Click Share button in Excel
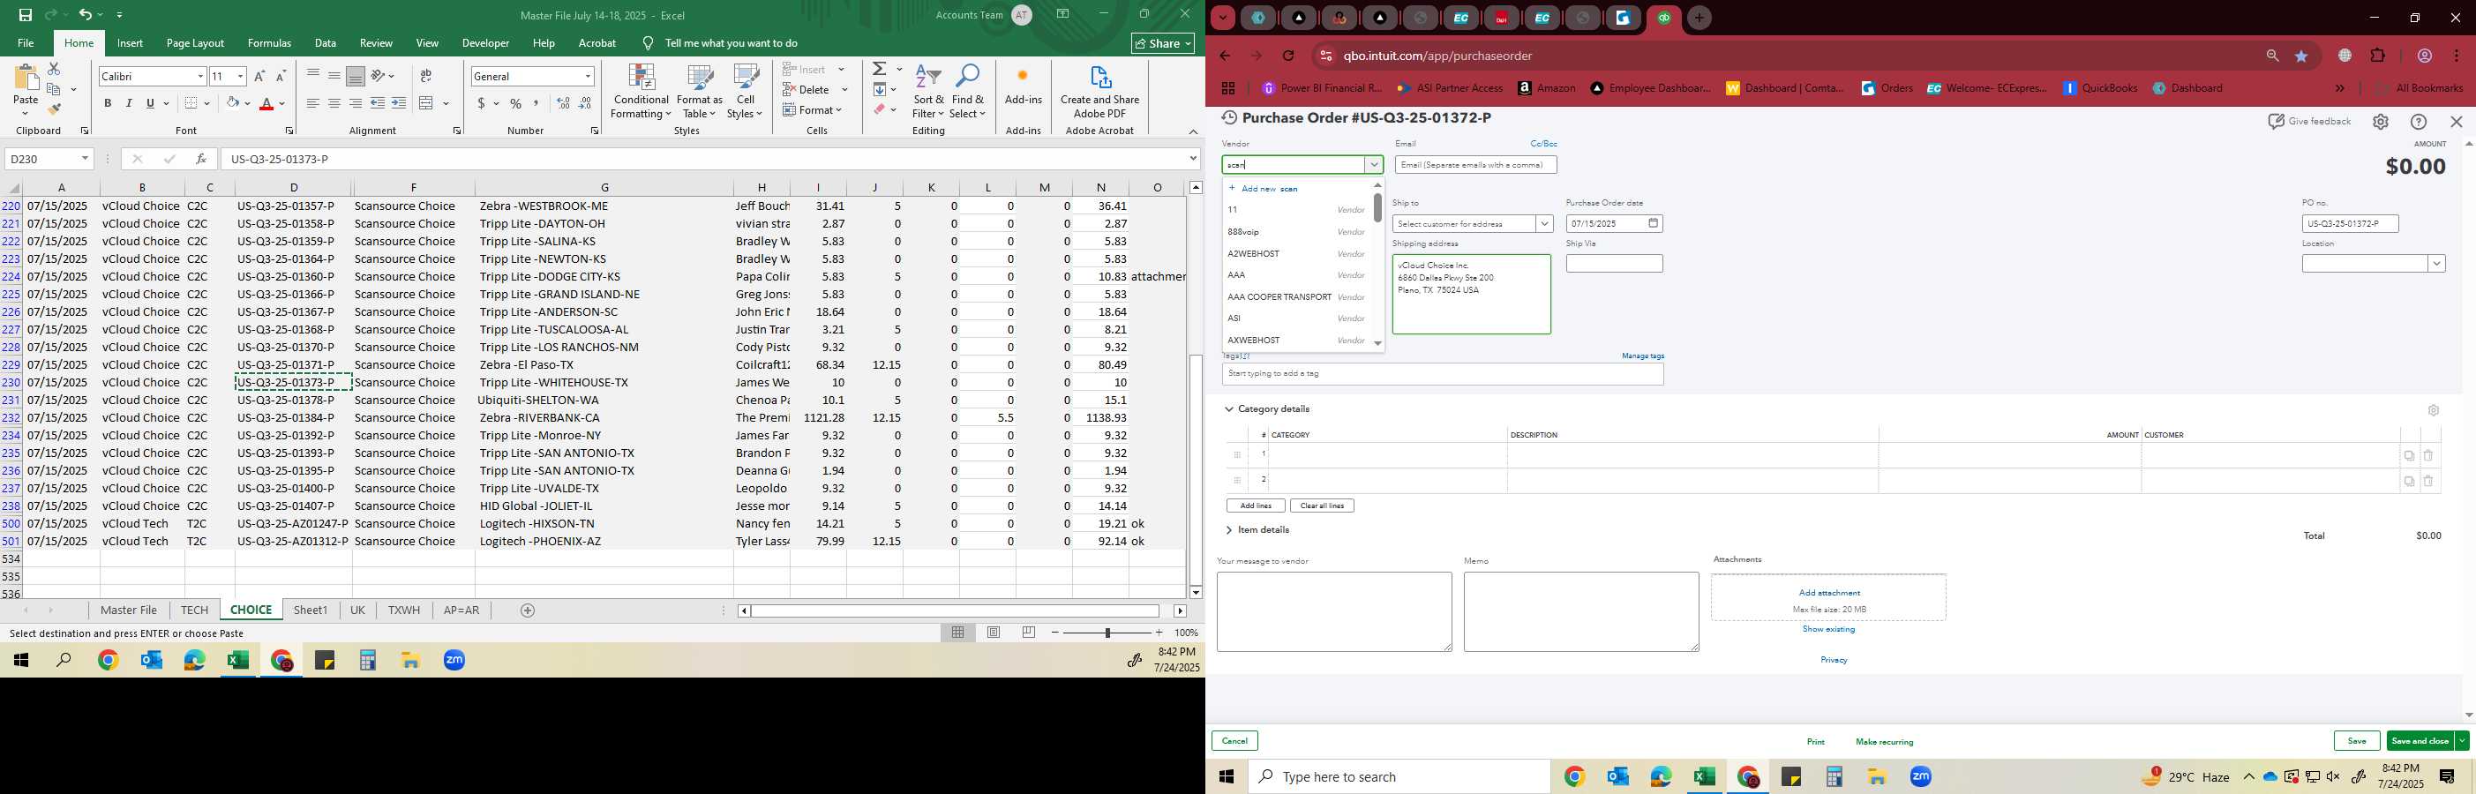The height and width of the screenshot is (794, 2476). [x=1163, y=43]
